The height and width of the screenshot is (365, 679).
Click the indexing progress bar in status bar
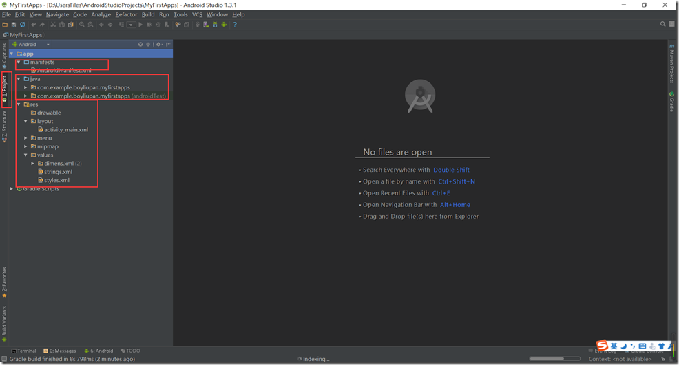click(x=555, y=359)
